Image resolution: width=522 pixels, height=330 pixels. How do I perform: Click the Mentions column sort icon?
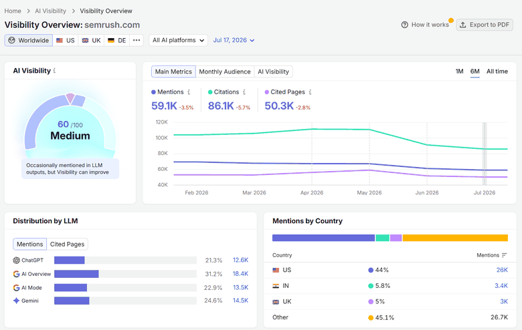(505, 255)
